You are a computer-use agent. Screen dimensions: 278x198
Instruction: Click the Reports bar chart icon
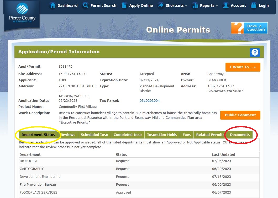[195, 6]
